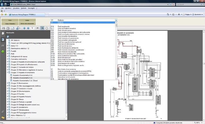Select Impianto di avviamento 5 cil. Diesel bookmark
Screen dimensions: 205x124
pos(25,80)
